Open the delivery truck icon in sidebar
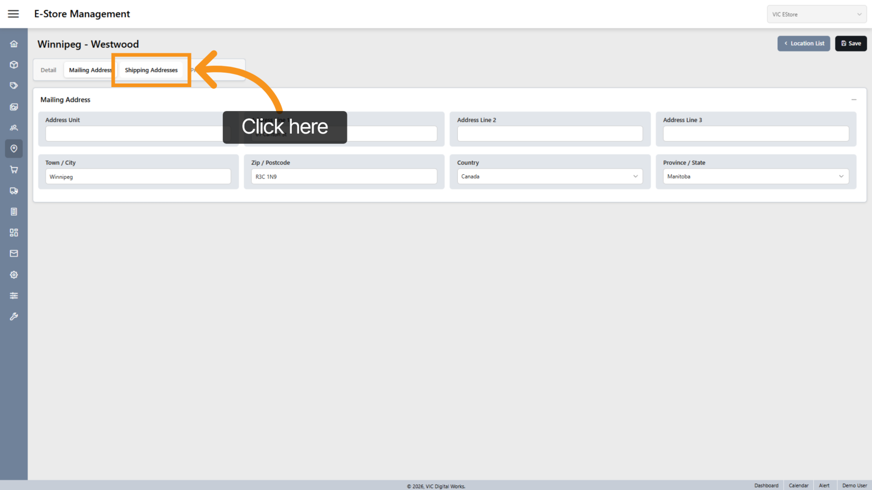Viewport: 872px width, 490px height. coord(14,191)
